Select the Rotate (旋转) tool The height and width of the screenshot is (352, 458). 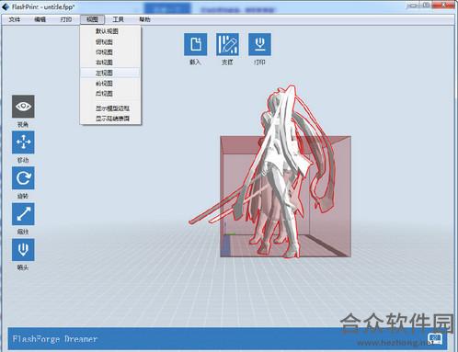point(23,178)
